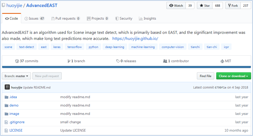Image resolution: width=253 pixels, height=136 pixels.
Task: Open the .idea folder name
Action: click(x=13, y=97)
